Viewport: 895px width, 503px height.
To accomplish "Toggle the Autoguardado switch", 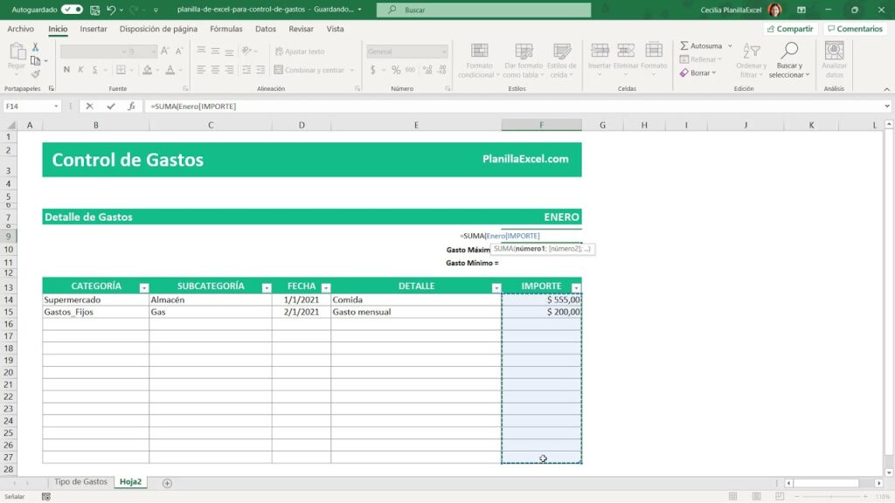I will [72, 10].
